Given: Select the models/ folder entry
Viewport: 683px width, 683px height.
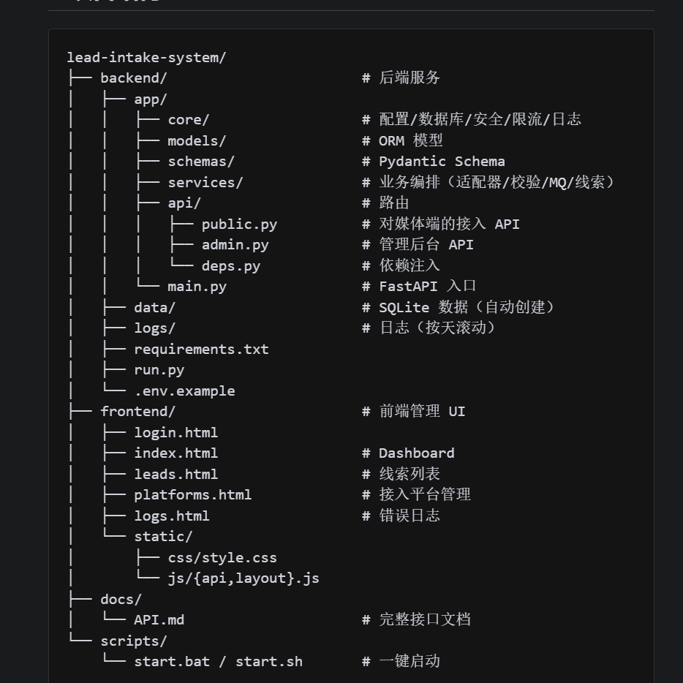Looking at the screenshot, I should click(197, 140).
